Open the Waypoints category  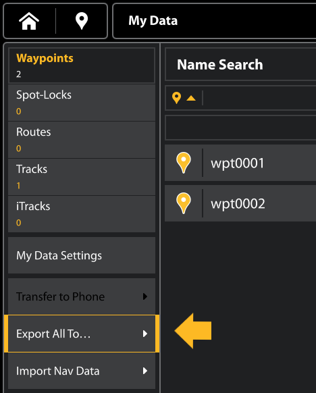pyautogui.click(x=82, y=65)
